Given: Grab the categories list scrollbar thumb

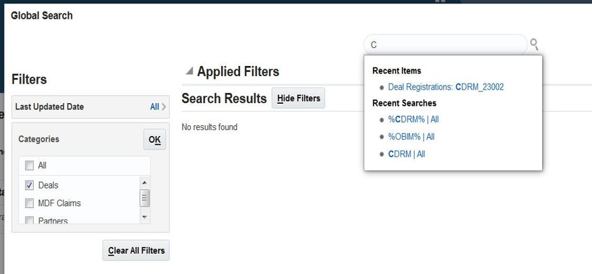Looking at the screenshot, I should (x=144, y=198).
